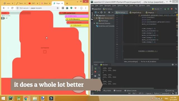Viewport: 179px width, 101px height.
Task: Open PyCharm Tools menu
Action: coord(131,6)
